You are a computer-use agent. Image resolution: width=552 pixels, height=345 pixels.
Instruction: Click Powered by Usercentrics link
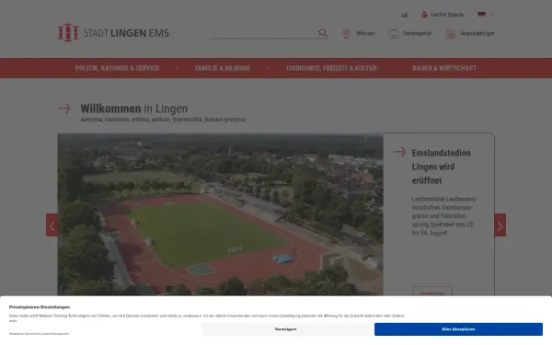[39, 333]
